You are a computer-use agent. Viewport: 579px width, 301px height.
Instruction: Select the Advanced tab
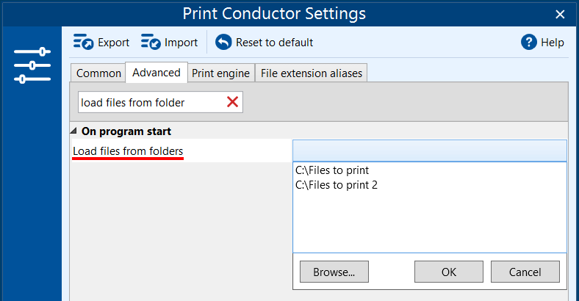157,72
